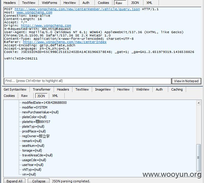Click the JSON tree scrollbar thumb
204x183 pixels.
point(199,158)
